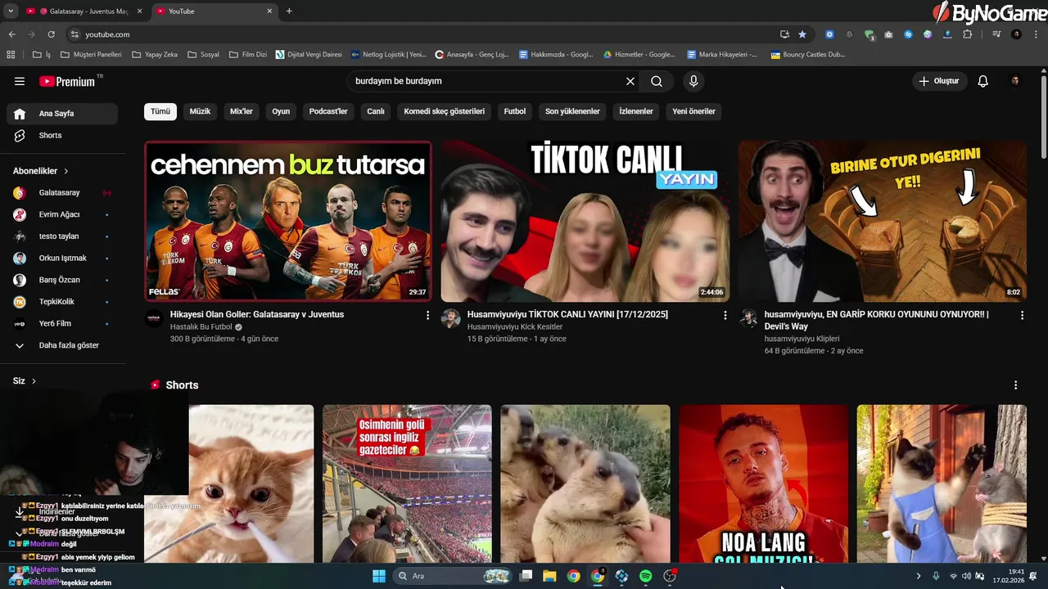Bookmark this page with the star icon
The image size is (1048, 589).
(x=802, y=34)
